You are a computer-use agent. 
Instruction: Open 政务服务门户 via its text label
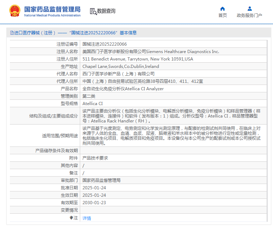point(249,16)
